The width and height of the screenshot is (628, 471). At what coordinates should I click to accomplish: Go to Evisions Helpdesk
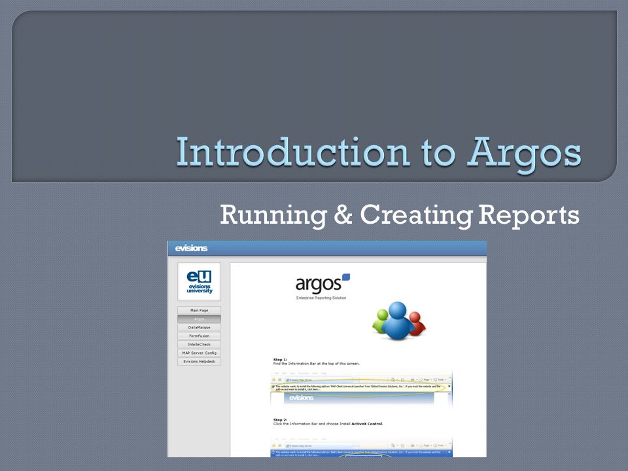pyautogui.click(x=199, y=361)
